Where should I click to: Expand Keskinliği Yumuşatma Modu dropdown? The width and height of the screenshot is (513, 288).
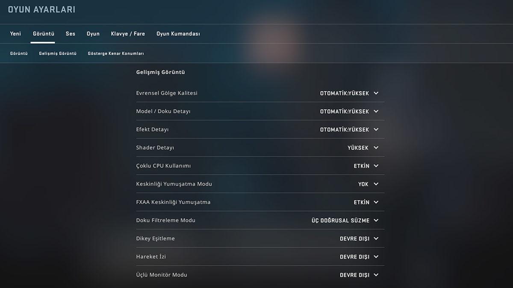click(368, 184)
